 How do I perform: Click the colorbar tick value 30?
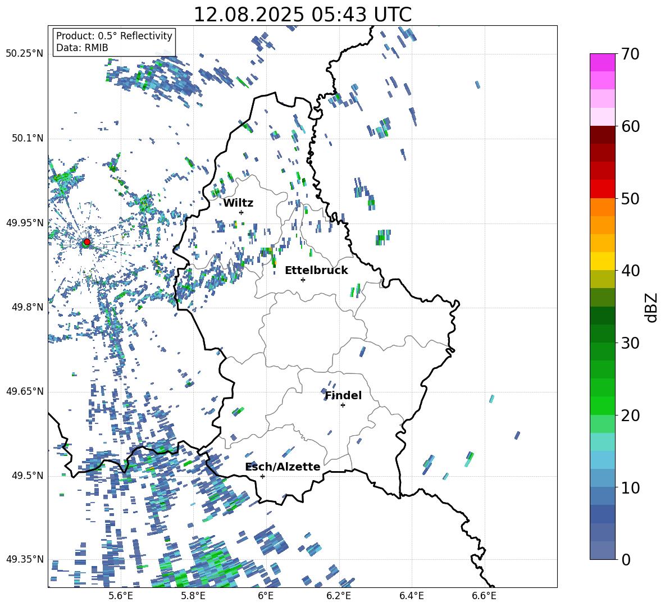coord(630,343)
